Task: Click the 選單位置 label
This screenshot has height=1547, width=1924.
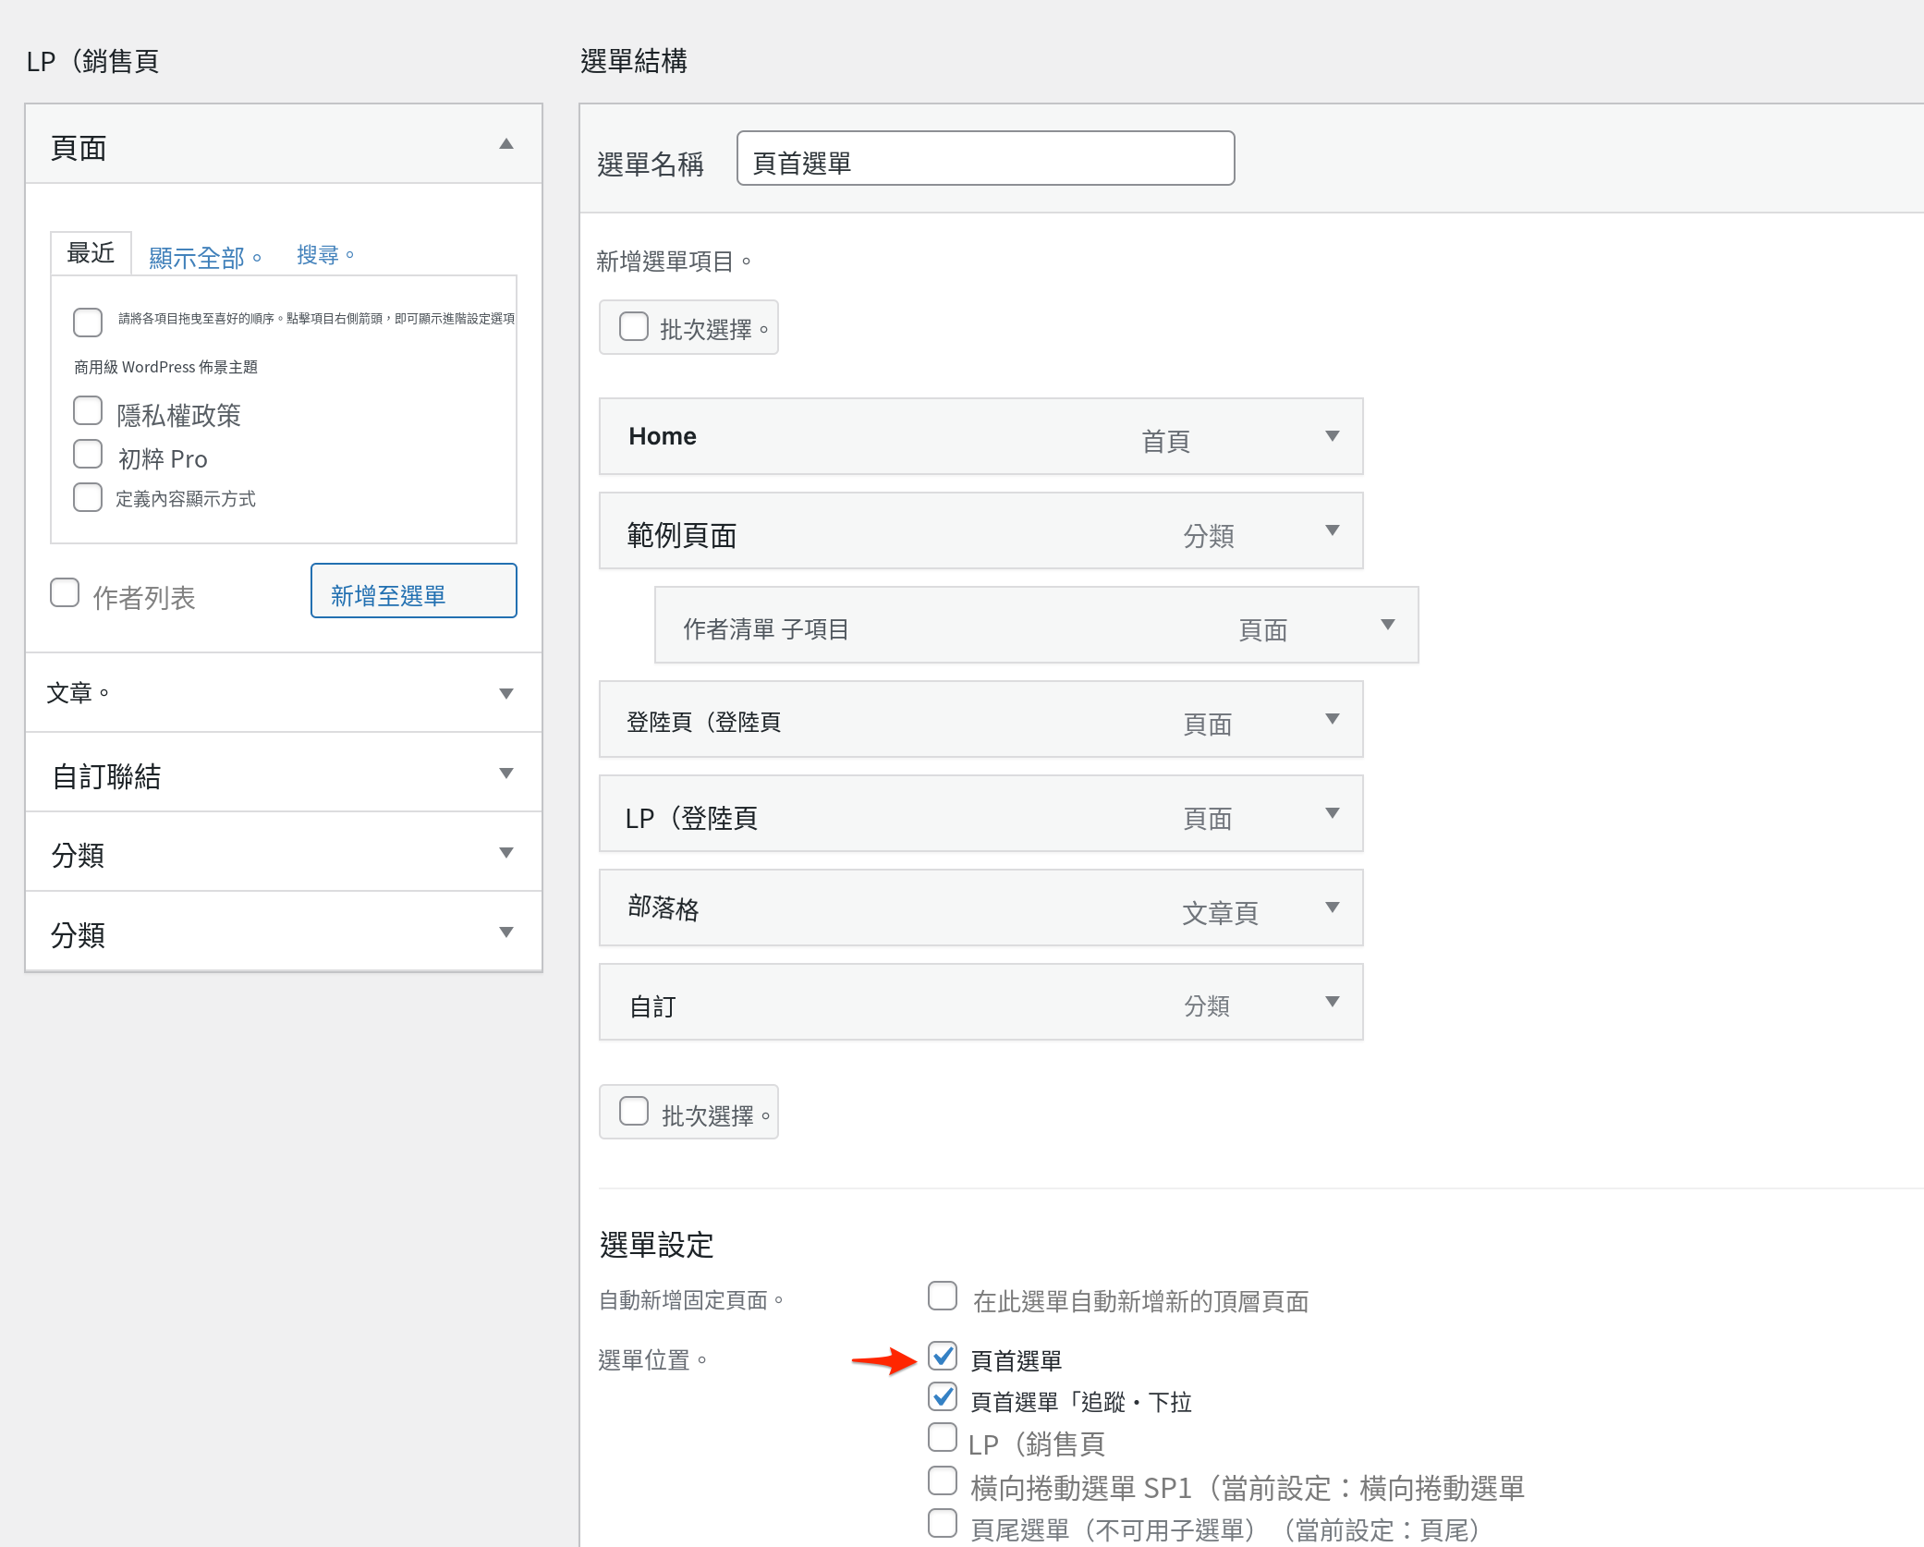Action: [652, 1360]
